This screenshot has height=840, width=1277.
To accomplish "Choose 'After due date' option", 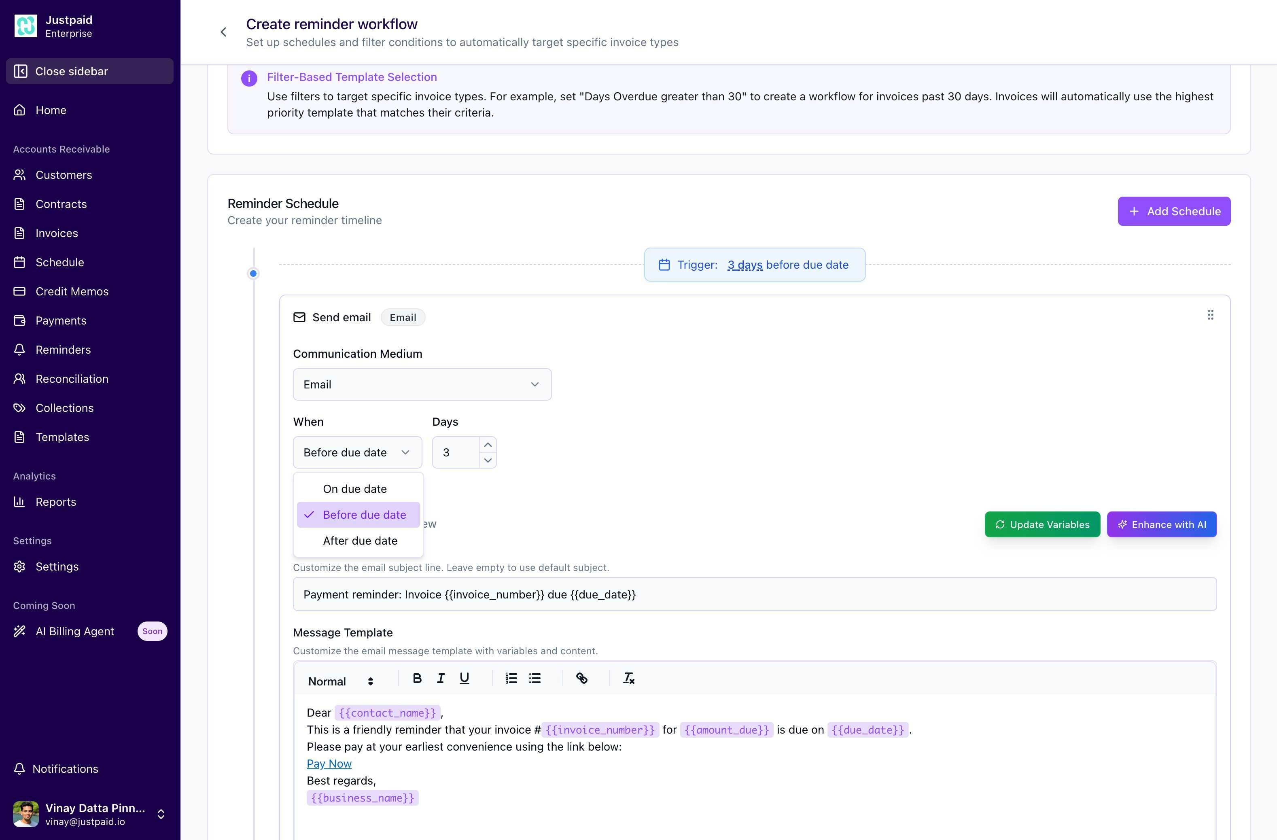I will pos(360,541).
